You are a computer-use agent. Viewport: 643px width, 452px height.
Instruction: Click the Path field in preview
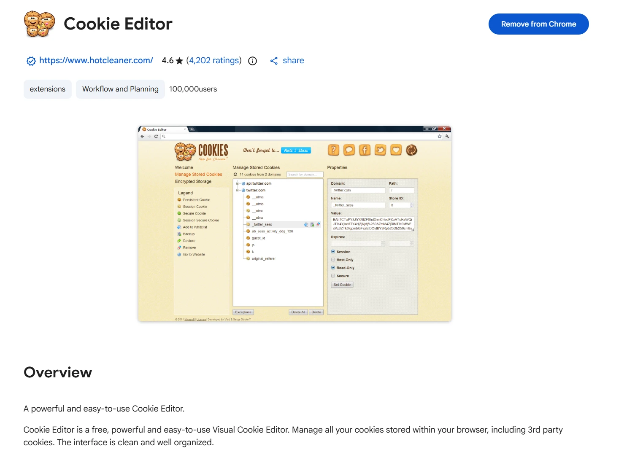(x=402, y=190)
